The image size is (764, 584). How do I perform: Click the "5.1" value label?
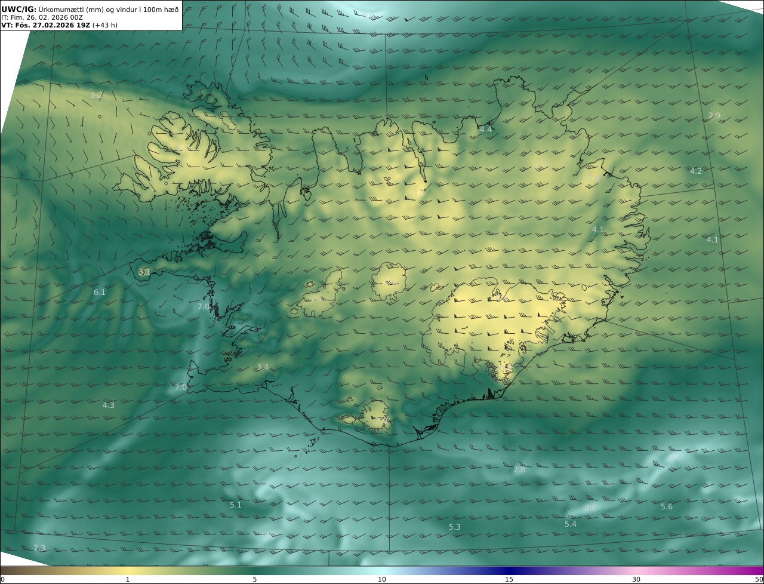click(236, 505)
